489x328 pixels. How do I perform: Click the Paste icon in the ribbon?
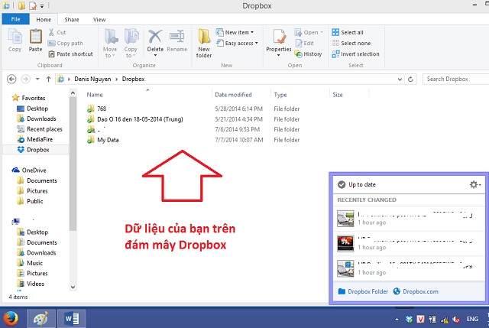(x=36, y=39)
